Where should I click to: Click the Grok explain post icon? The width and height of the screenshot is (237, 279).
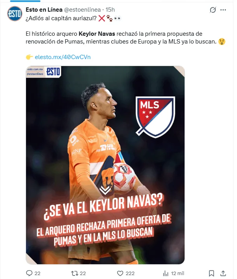click(213, 10)
